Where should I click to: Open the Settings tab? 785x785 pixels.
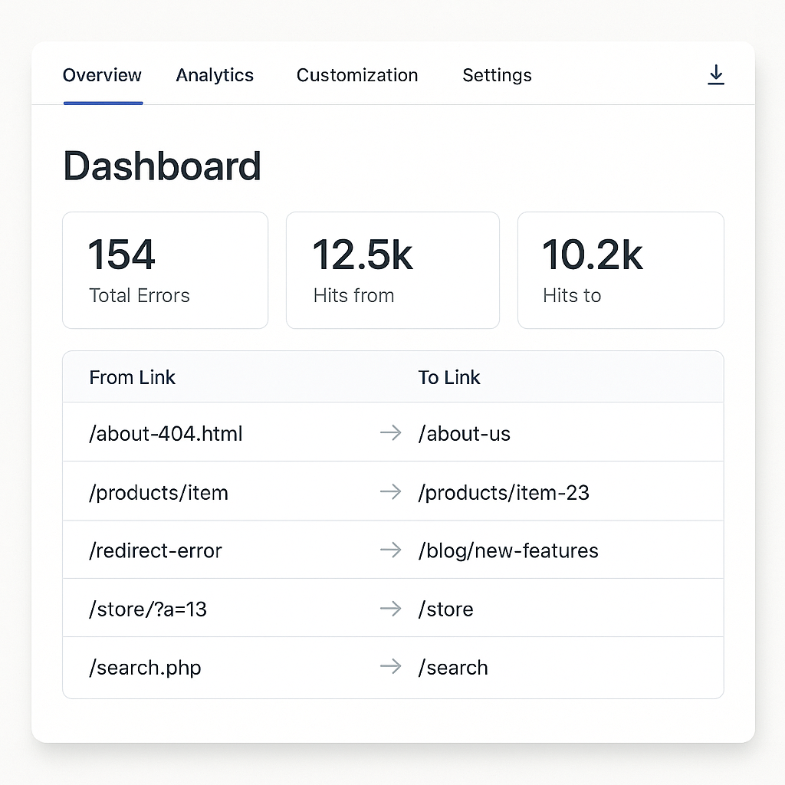click(x=497, y=75)
